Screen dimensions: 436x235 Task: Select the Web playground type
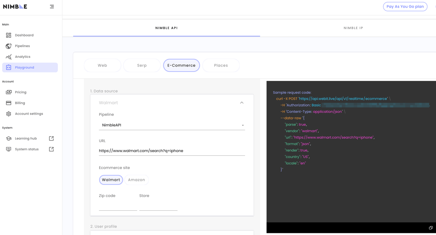click(x=102, y=66)
